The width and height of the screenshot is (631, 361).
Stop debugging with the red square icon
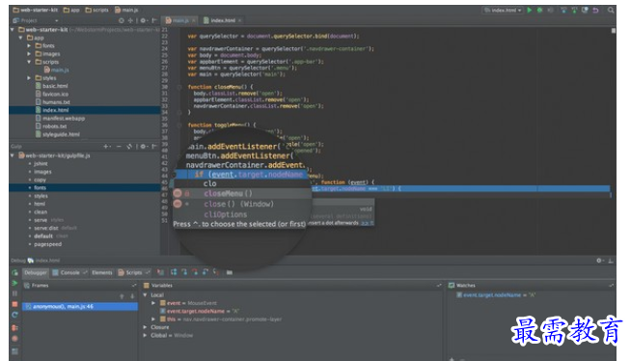coord(14,304)
